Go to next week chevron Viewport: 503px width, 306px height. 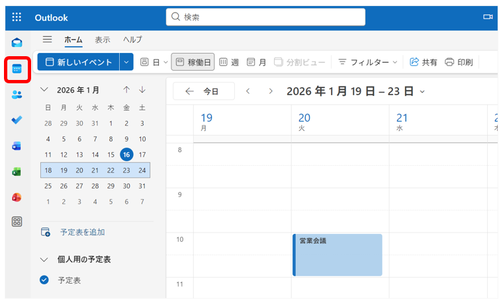click(x=271, y=91)
